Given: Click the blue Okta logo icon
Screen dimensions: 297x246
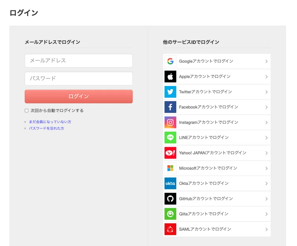Looking at the screenshot, I should (170, 183).
